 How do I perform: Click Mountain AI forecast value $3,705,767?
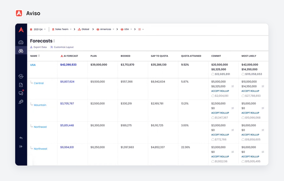(67, 104)
